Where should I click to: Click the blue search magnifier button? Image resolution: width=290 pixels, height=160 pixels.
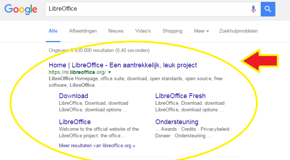(268, 9)
